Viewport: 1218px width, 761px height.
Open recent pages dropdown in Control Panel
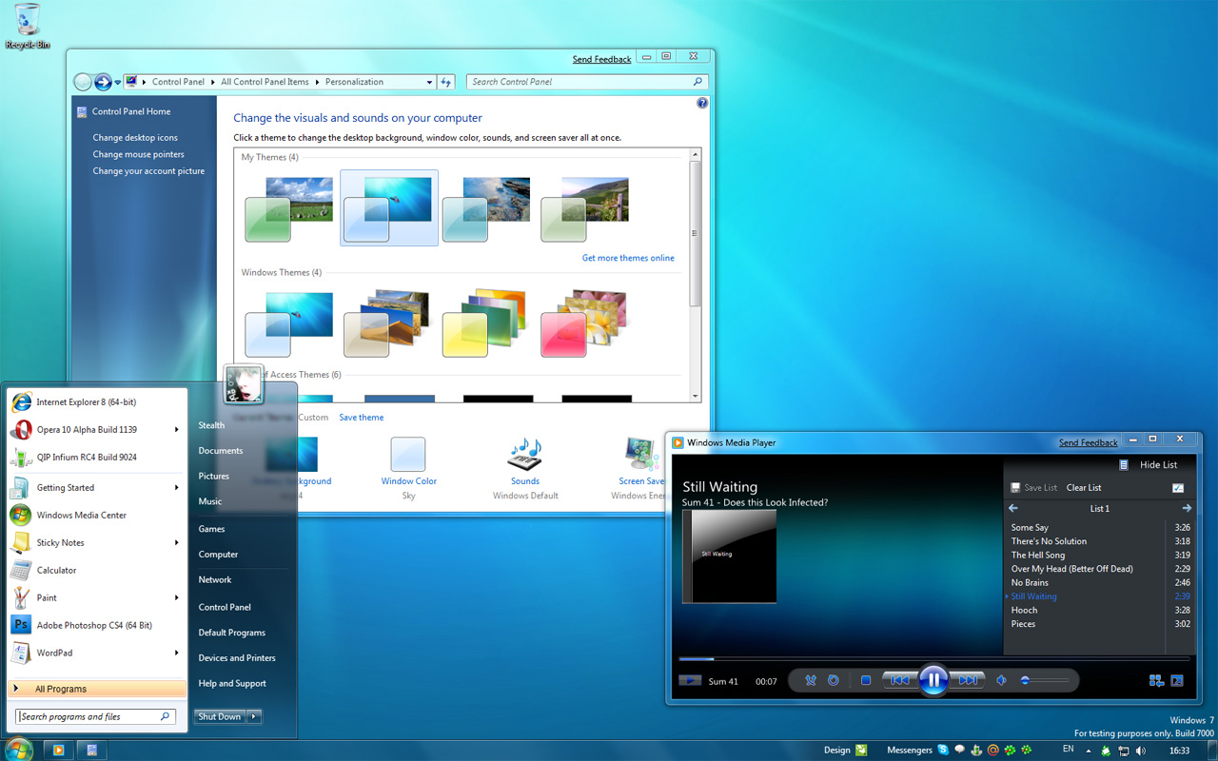pos(118,83)
